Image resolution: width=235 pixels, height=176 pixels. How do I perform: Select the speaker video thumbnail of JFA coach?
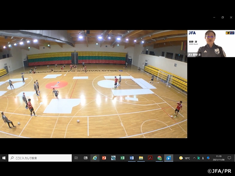pos(211,43)
